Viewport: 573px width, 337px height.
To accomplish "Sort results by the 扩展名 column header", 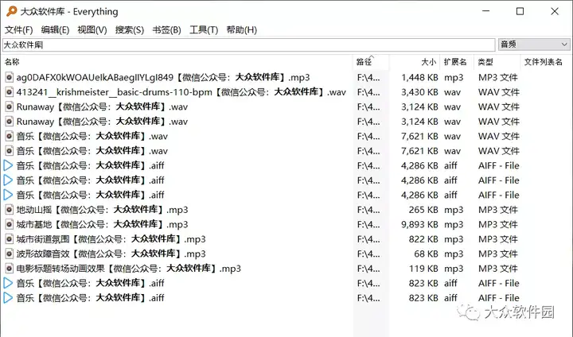I will [457, 62].
